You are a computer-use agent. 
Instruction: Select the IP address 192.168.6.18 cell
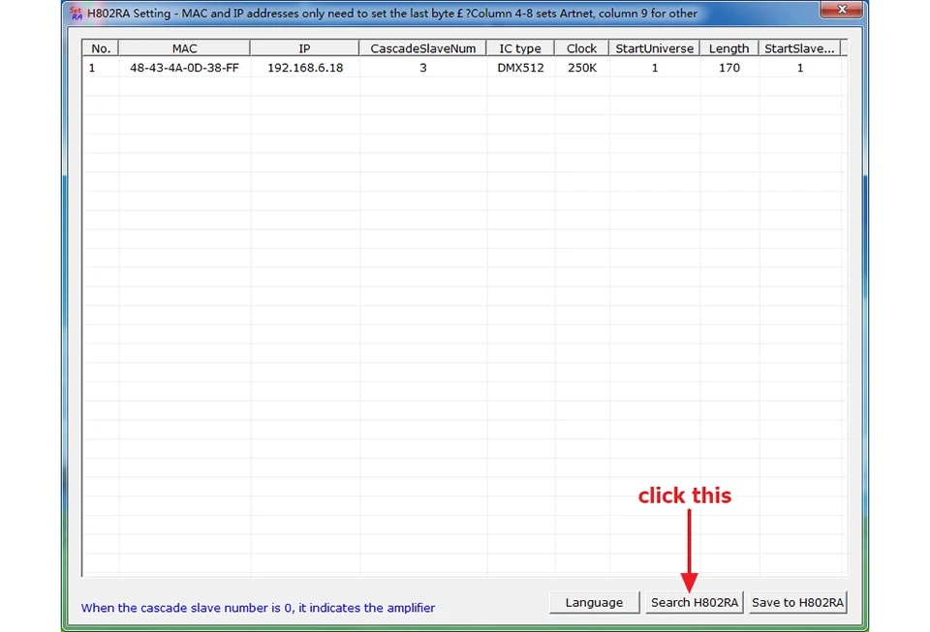tap(305, 68)
